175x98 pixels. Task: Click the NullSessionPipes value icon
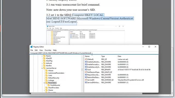pos(86,72)
